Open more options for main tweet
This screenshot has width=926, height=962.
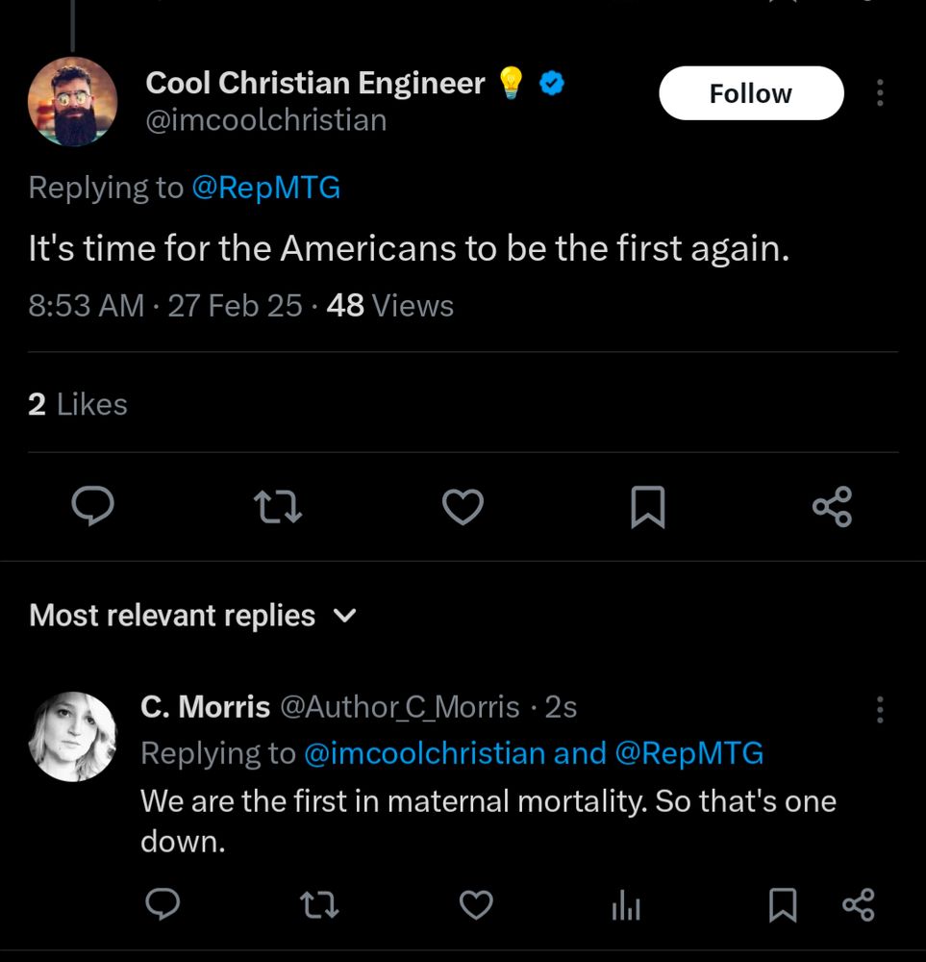coord(880,93)
